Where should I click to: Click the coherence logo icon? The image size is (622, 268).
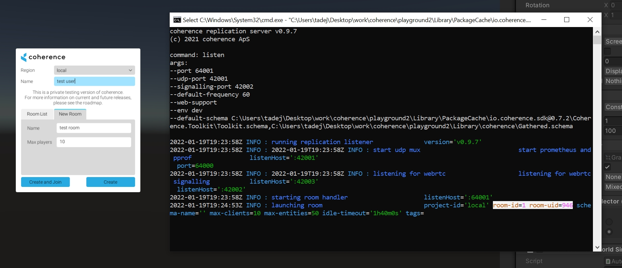click(x=24, y=57)
